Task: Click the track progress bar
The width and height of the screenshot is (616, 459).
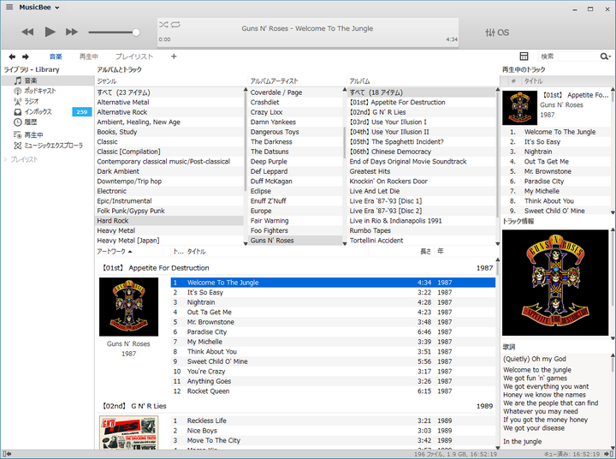Action: click(308, 47)
